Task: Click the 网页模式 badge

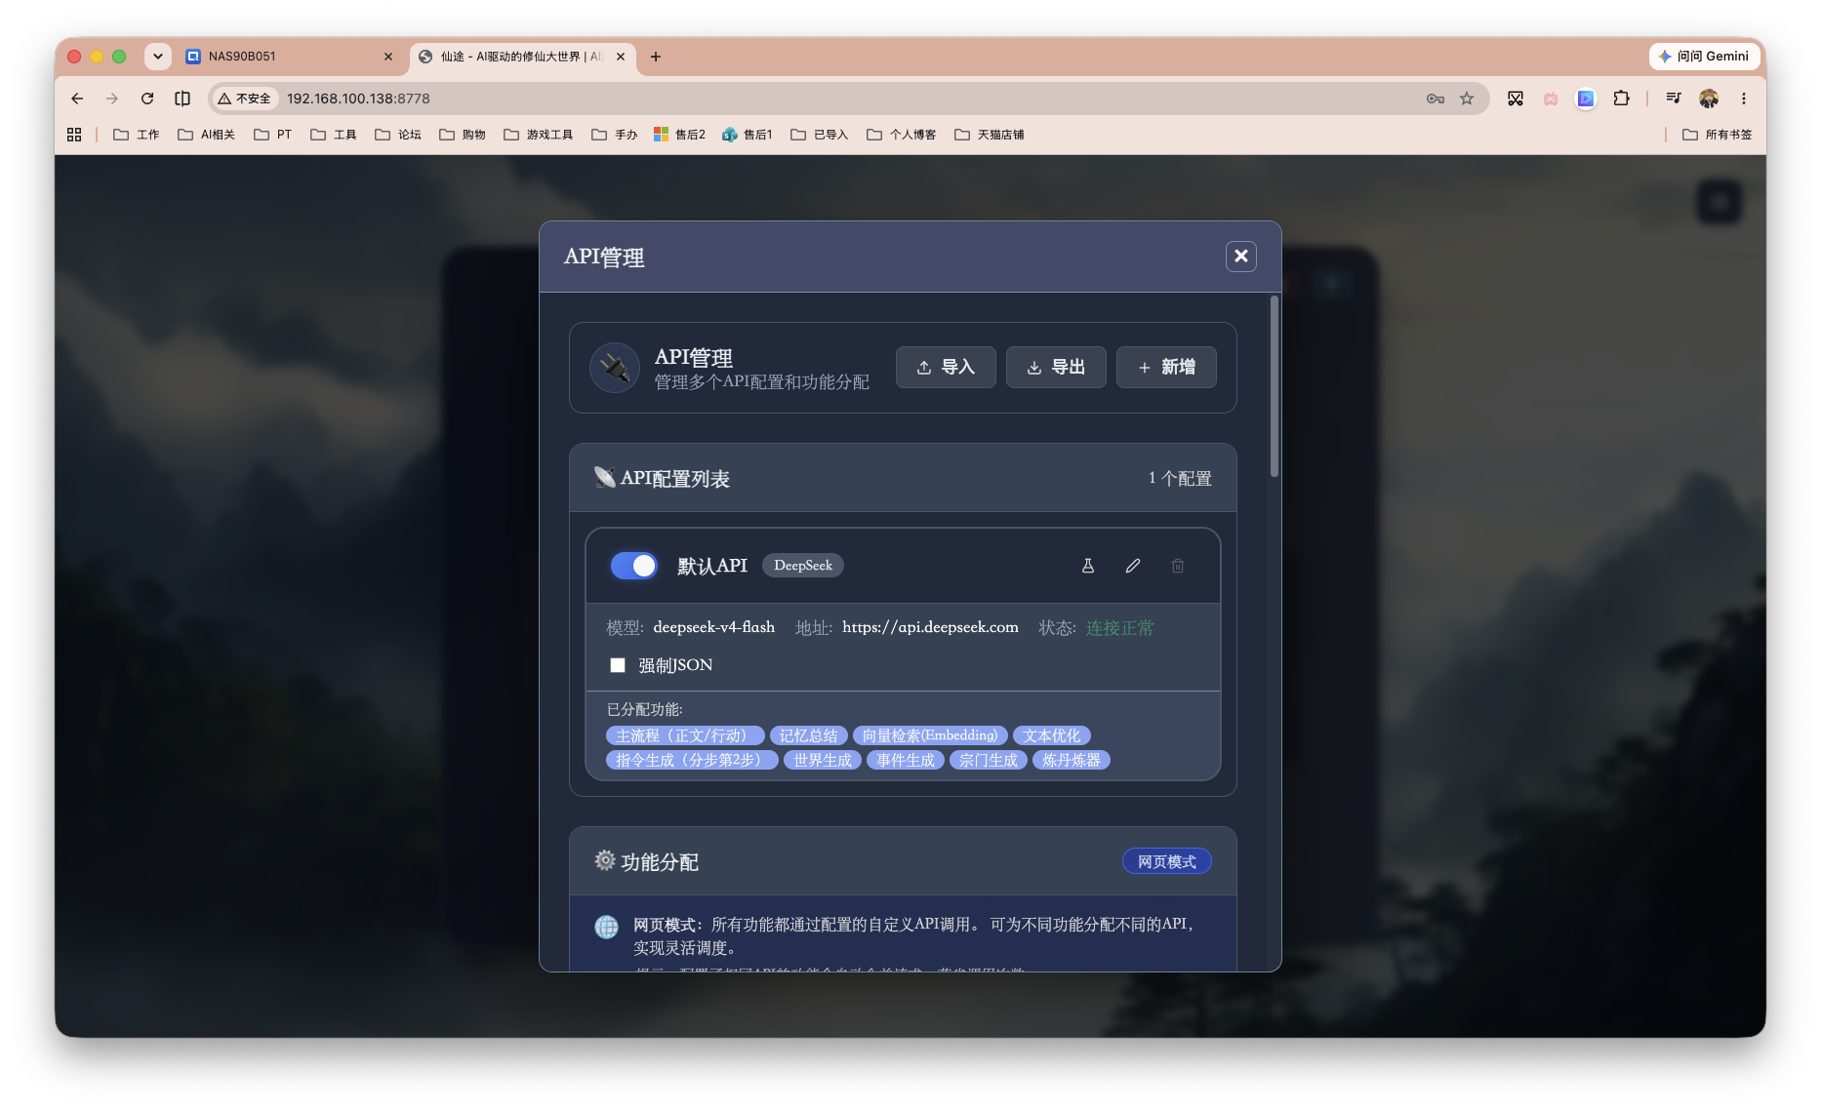Action: (x=1166, y=861)
